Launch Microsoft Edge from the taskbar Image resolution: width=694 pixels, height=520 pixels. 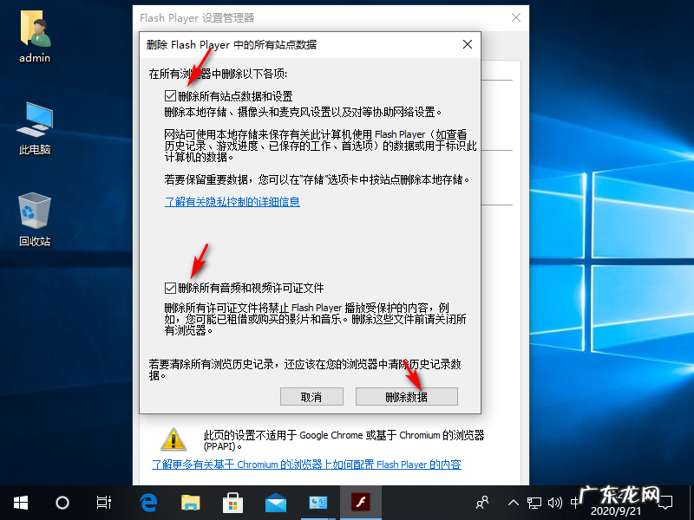(x=147, y=502)
